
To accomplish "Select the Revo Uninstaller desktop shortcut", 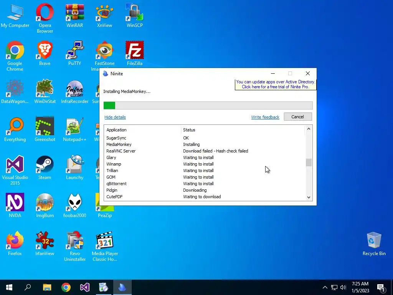I will point(75,246).
